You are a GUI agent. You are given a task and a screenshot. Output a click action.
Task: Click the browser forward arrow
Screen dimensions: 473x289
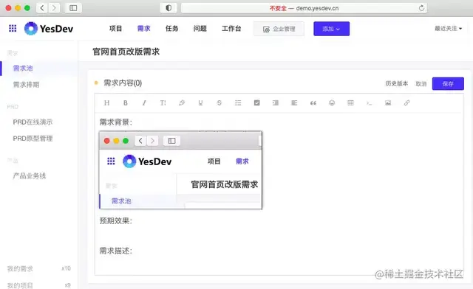pos(54,8)
